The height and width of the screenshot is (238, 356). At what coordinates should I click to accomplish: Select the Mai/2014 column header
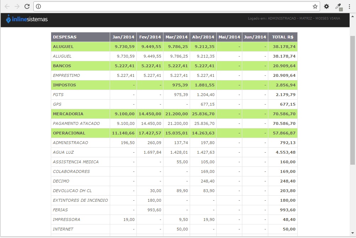tap(229, 37)
